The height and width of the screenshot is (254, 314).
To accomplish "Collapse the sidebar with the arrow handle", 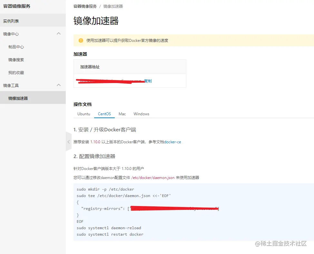I will [68, 142].
